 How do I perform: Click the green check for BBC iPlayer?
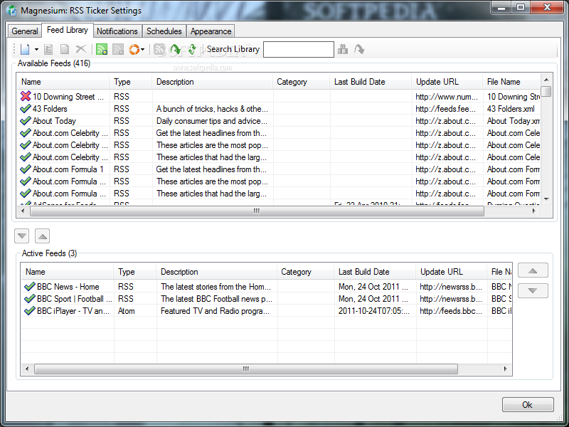(30, 311)
